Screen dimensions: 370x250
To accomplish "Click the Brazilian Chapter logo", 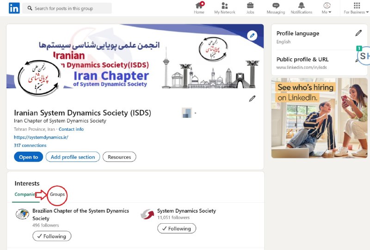I will [x=22, y=214].
